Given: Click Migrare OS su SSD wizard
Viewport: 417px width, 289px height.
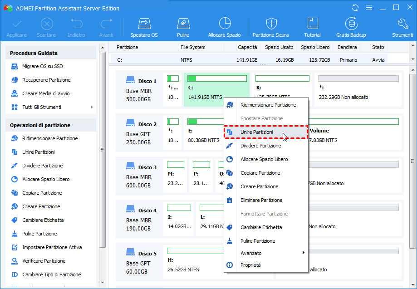Looking at the screenshot, I should pyautogui.click(x=42, y=66).
